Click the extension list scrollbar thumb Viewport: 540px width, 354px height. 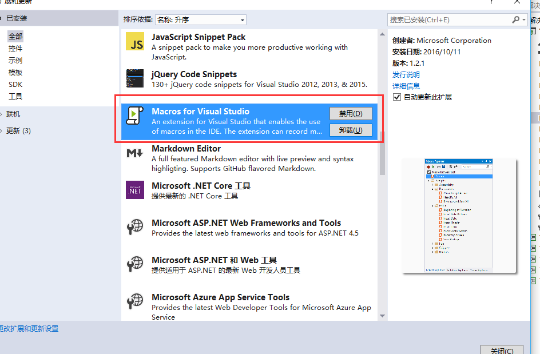pyautogui.click(x=382, y=153)
